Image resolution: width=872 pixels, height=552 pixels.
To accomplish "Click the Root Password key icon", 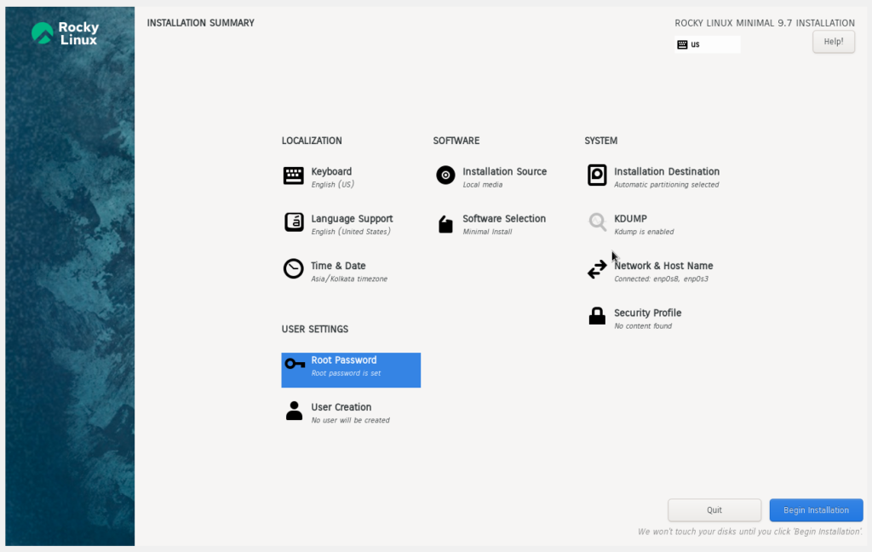I will coord(295,364).
